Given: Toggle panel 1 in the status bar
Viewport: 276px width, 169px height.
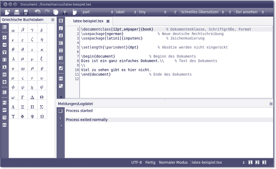Looking at the screenshot, I should click(250, 162).
